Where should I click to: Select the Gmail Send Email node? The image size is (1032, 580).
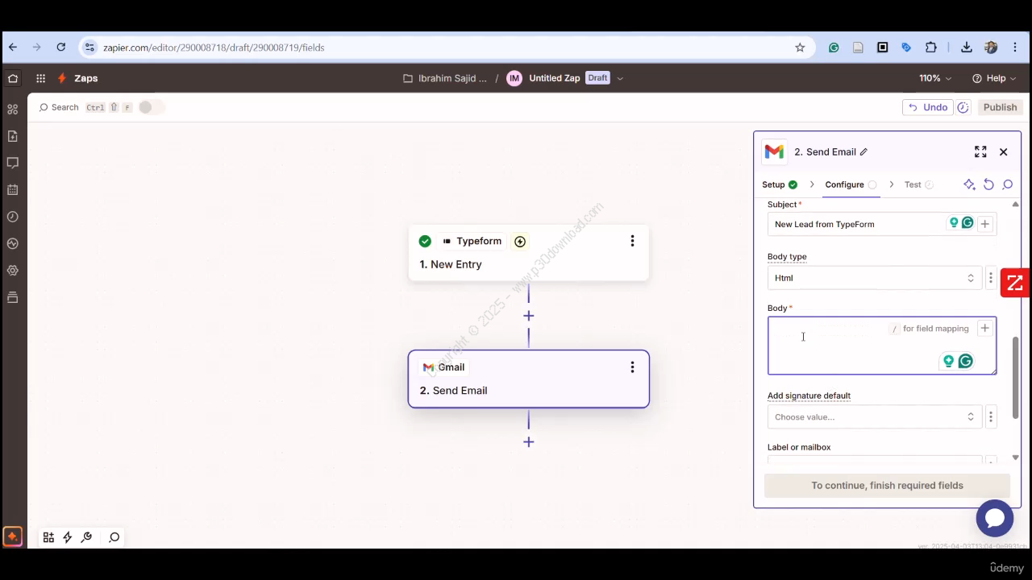[529, 379]
